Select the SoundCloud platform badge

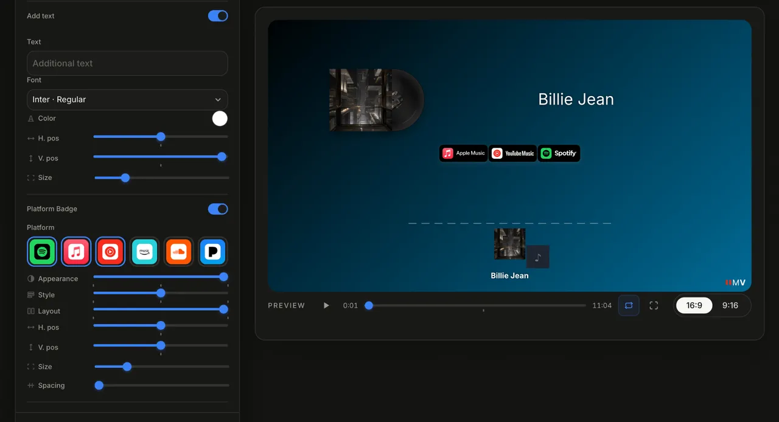pos(178,251)
